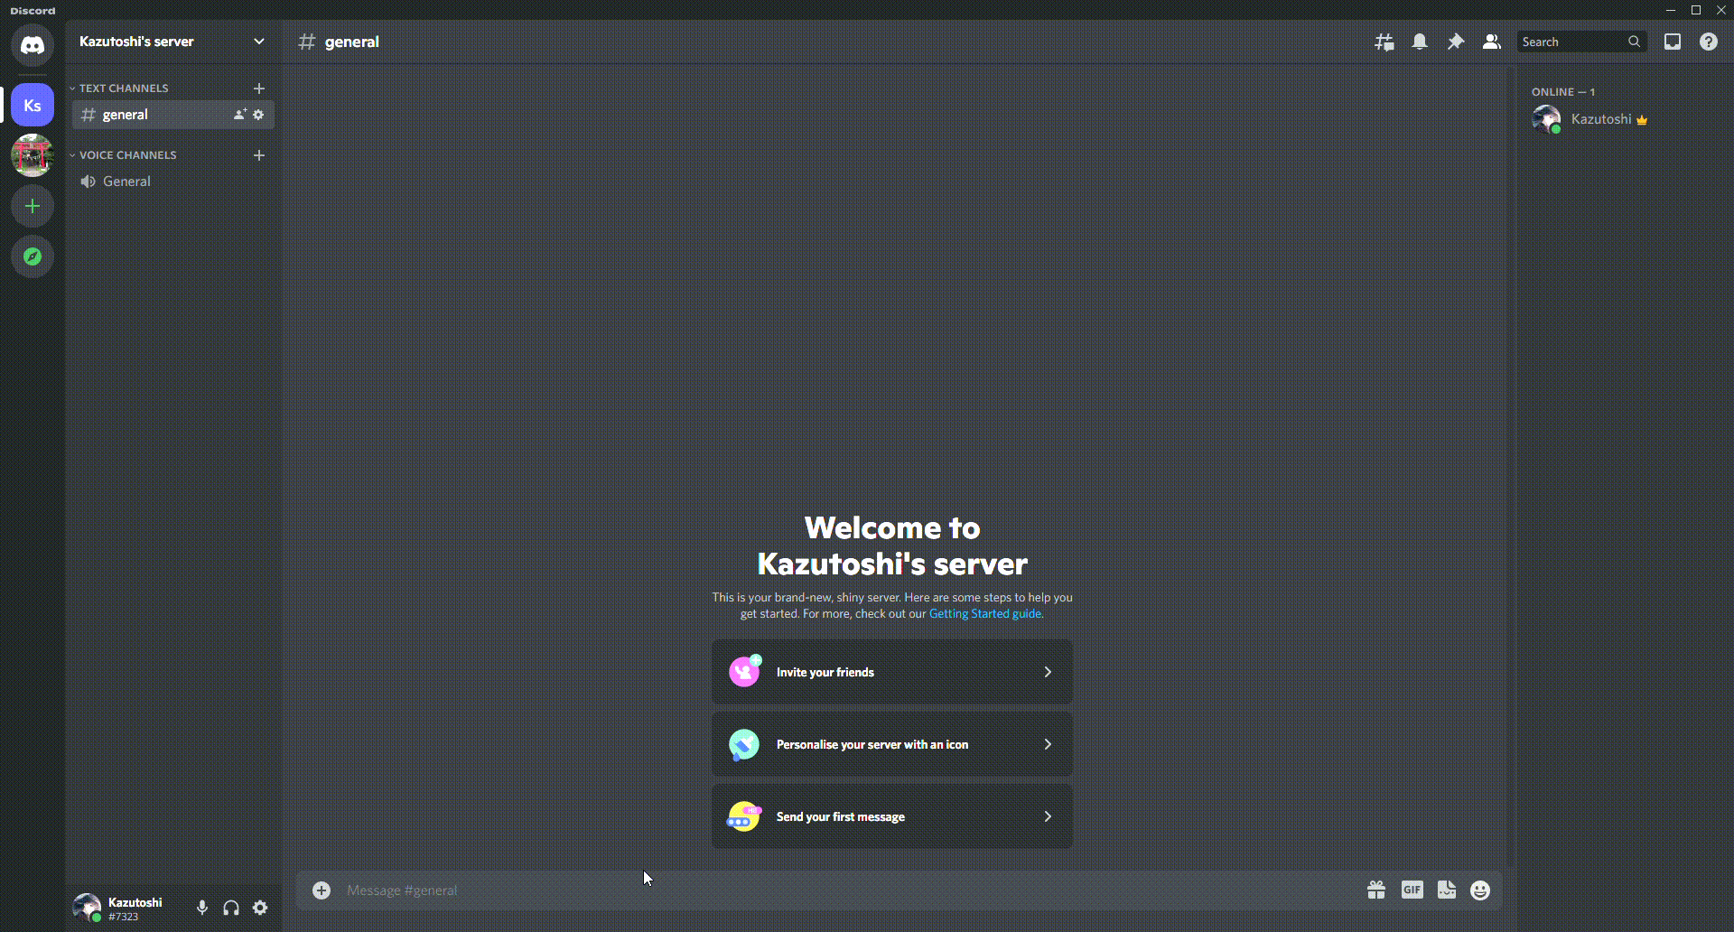Open the emoji picker
1734x932 pixels.
pyautogui.click(x=1480, y=890)
